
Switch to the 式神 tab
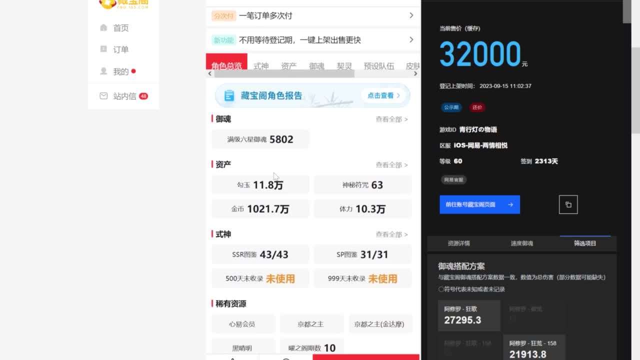tap(261, 66)
